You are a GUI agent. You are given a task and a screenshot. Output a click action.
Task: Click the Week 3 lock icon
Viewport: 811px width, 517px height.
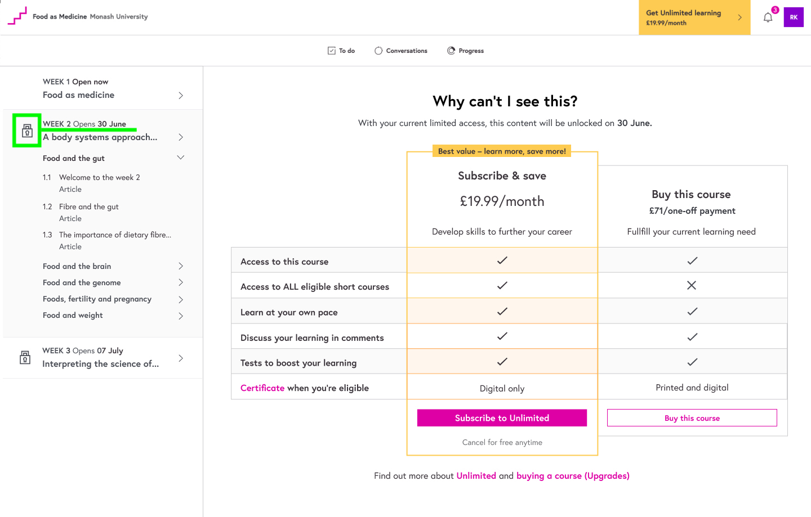tap(25, 357)
